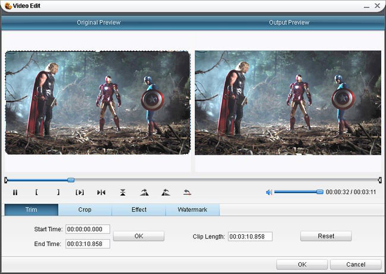386x274 pixels.
Task: Focus the Start Time input field
Action: pos(88,229)
